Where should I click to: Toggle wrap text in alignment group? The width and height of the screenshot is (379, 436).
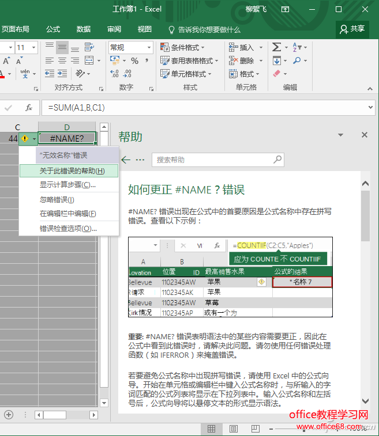(89, 47)
